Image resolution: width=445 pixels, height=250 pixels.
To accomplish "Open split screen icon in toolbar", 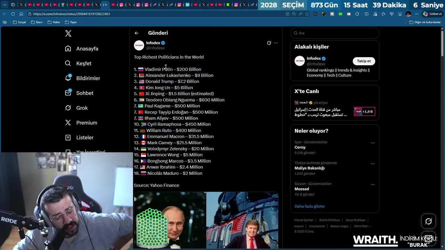I will coord(366,14).
